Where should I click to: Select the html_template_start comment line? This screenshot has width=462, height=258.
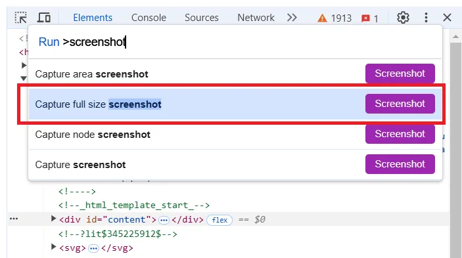(x=134, y=205)
